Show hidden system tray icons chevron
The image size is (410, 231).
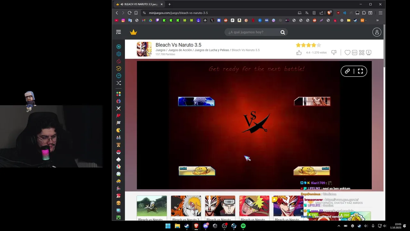tap(339, 226)
